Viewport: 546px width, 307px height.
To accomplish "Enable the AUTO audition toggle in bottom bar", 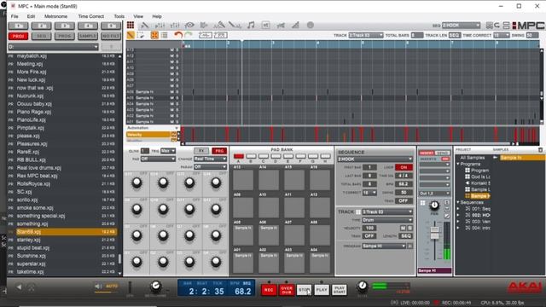I will (x=112, y=287).
